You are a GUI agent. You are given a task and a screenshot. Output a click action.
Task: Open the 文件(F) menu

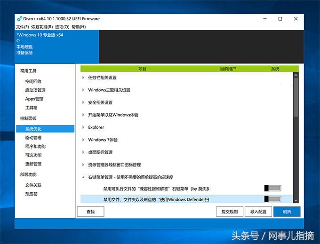(x=23, y=27)
